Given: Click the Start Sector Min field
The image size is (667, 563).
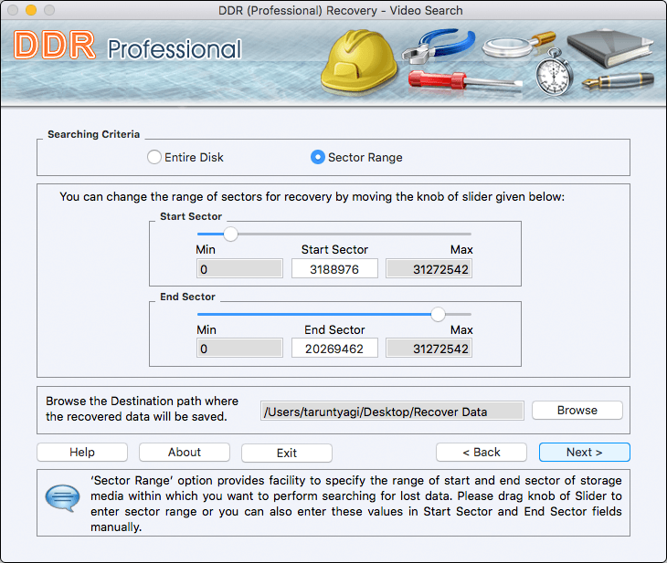Looking at the screenshot, I should 239,269.
